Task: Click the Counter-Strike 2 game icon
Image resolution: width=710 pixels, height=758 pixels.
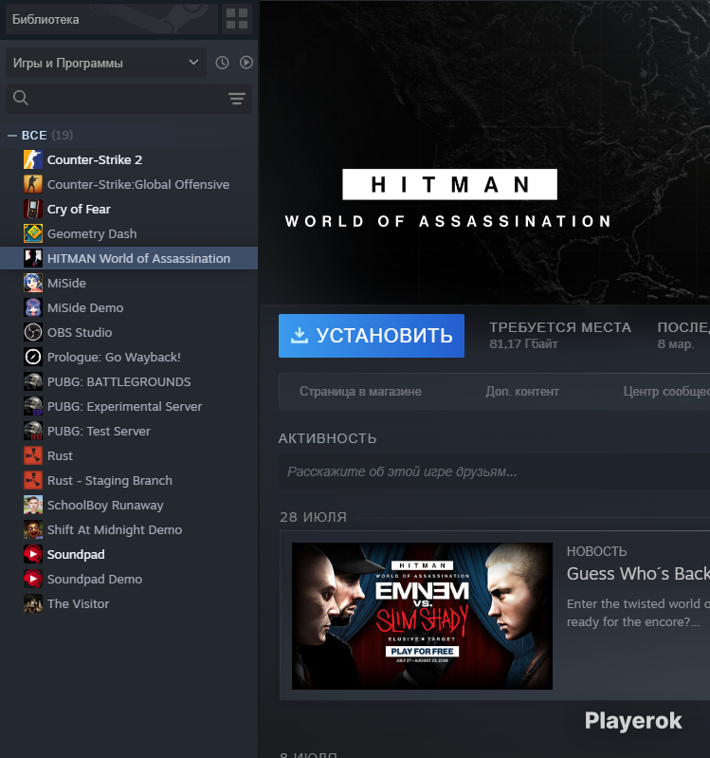Action: [x=33, y=159]
